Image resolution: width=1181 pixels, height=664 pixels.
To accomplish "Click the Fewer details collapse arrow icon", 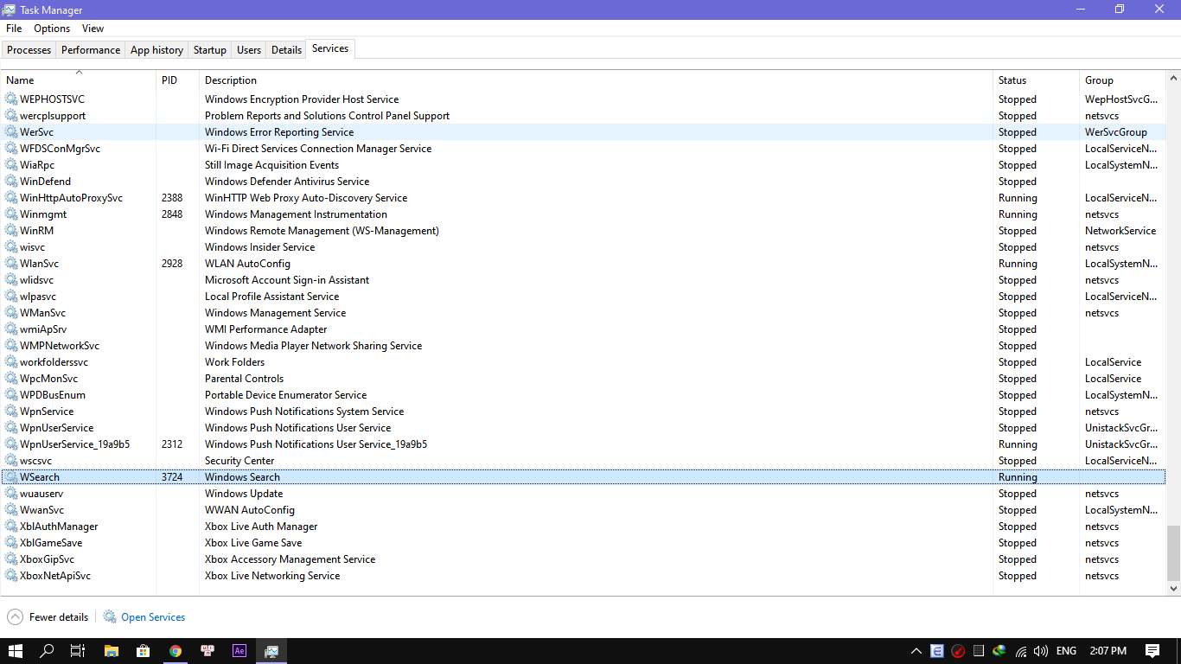I will (15, 617).
